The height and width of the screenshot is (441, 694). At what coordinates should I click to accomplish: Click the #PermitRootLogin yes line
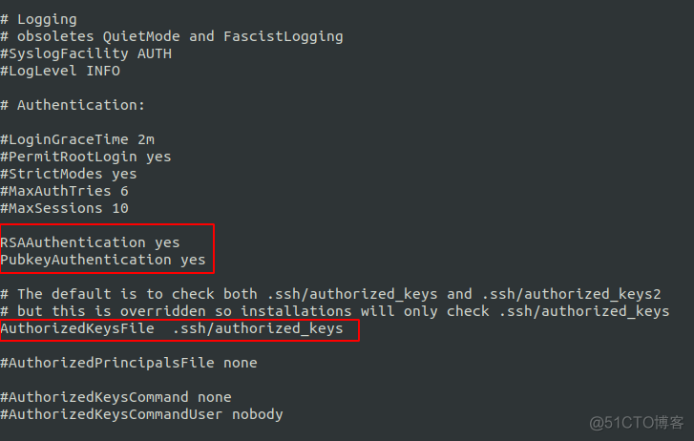tap(86, 157)
